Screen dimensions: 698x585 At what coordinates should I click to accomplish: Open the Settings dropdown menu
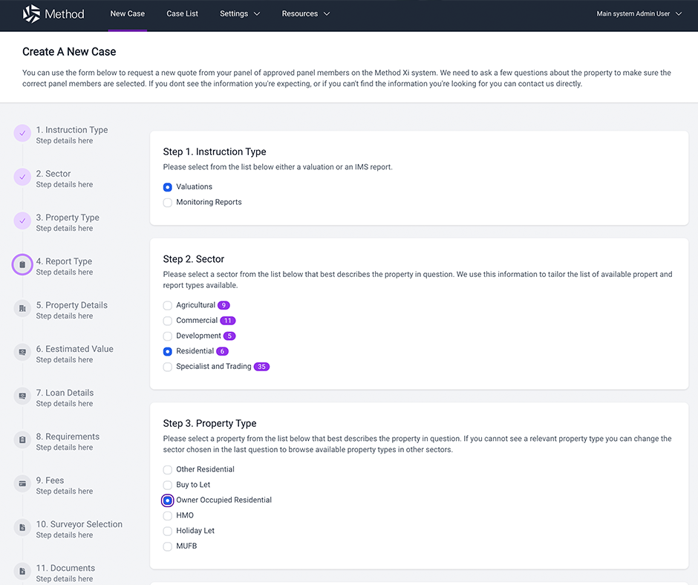(240, 14)
